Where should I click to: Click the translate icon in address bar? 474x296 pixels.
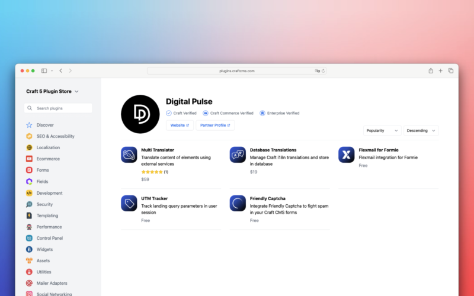tap(317, 71)
